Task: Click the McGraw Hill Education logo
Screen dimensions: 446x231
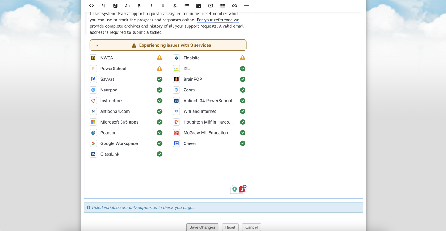Action: (176, 133)
